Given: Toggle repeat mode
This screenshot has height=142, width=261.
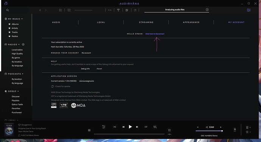Looking at the screenshot, I should (x=146, y=127).
